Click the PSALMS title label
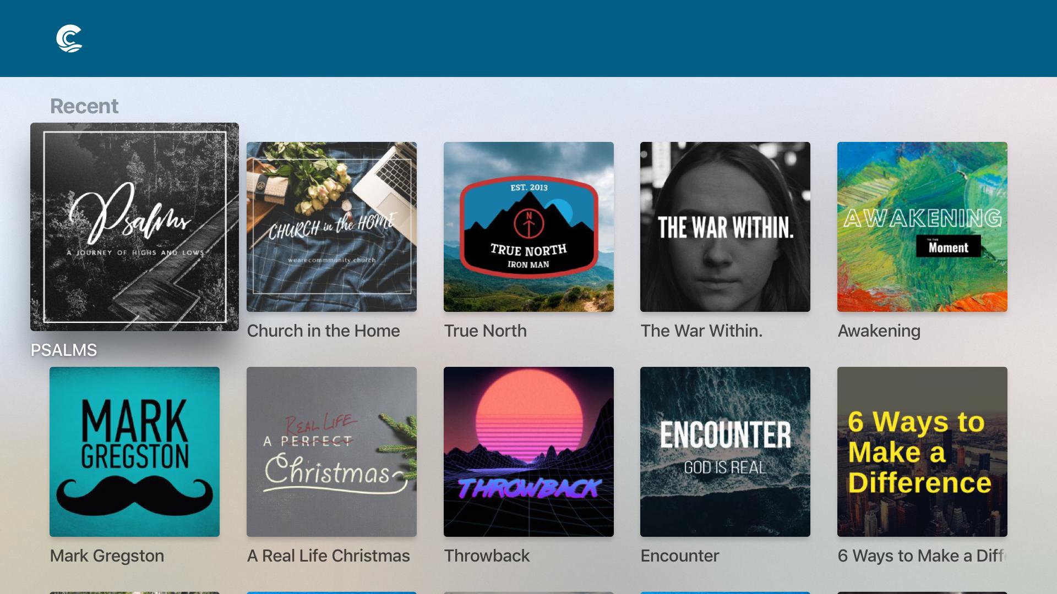Screen dimensions: 1057x594 click(64, 350)
